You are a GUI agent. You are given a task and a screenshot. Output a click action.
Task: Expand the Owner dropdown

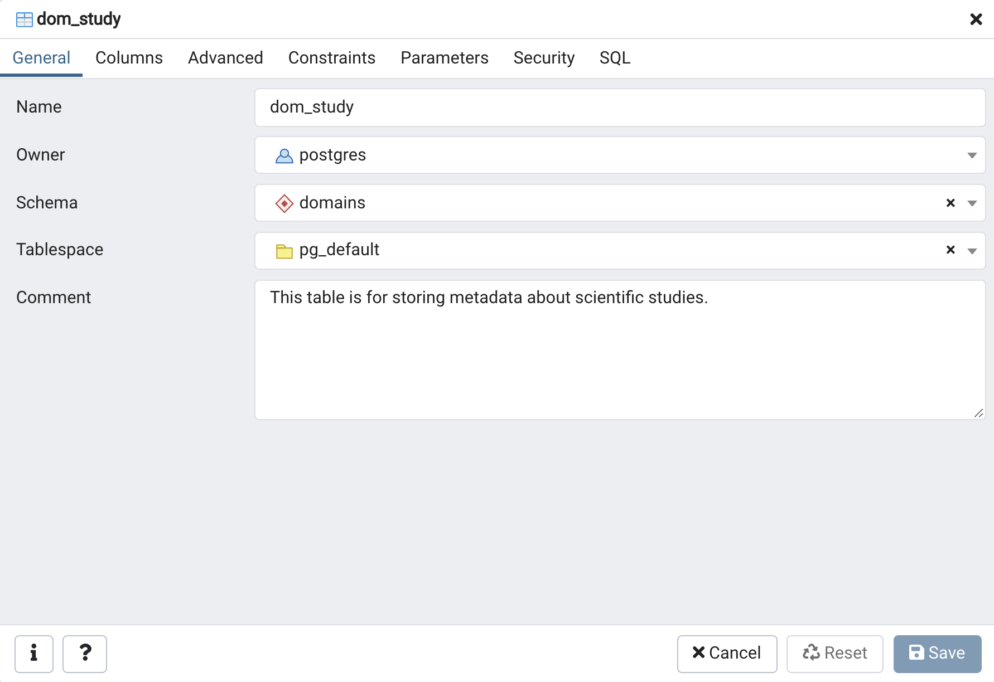pos(972,155)
